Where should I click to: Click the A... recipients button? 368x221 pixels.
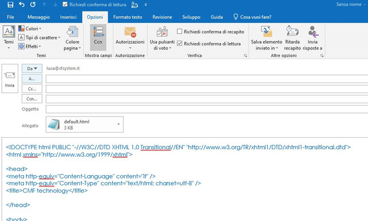pyautogui.click(x=32, y=79)
